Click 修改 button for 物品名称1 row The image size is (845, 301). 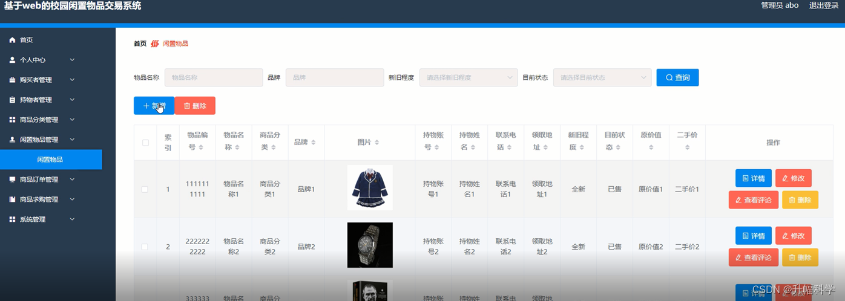pyautogui.click(x=793, y=178)
